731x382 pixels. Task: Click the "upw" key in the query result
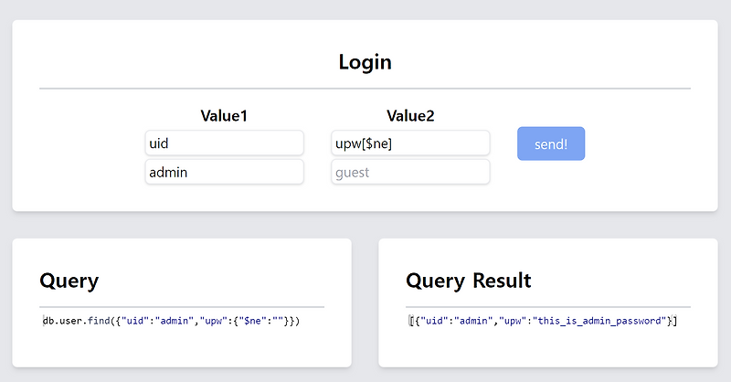pos(513,321)
